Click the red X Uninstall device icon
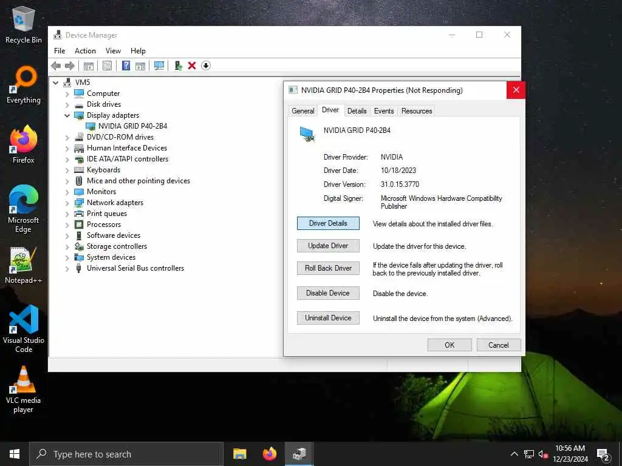Screen dimensions: 622x466 click(x=192, y=66)
